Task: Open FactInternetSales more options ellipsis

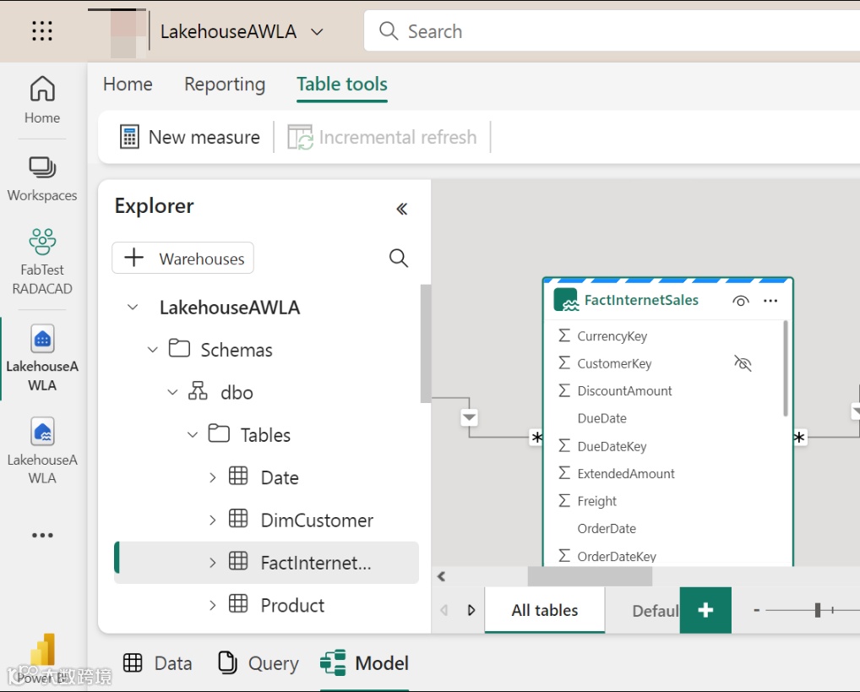Action: pos(770,300)
